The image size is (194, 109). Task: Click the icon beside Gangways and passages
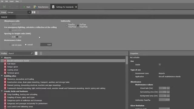[5, 104]
